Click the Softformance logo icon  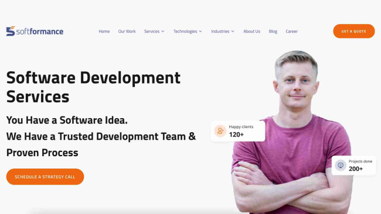11,31
